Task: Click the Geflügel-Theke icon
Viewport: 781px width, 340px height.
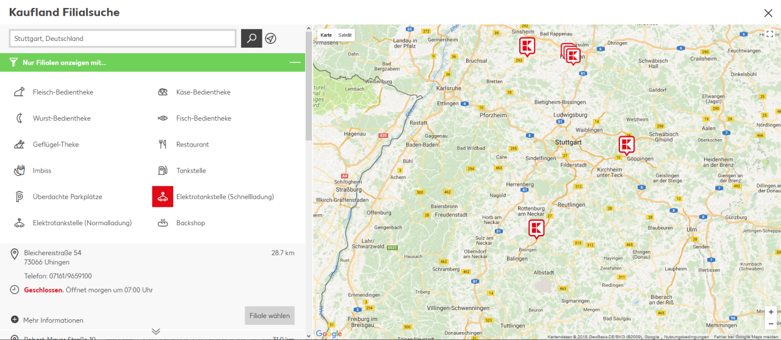Action: (x=20, y=145)
